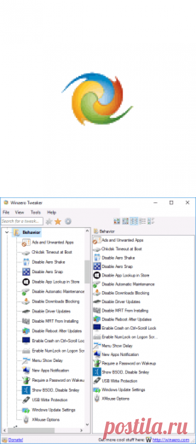Click Ads and Unwanted Apps text in right pane

point(123,240)
